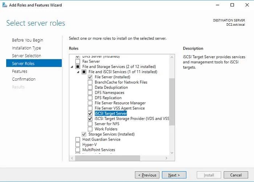
Task: Click roles list scroll up arrow
Action: [x=172, y=57]
